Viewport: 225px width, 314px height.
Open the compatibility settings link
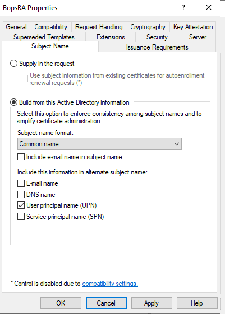tap(110, 284)
